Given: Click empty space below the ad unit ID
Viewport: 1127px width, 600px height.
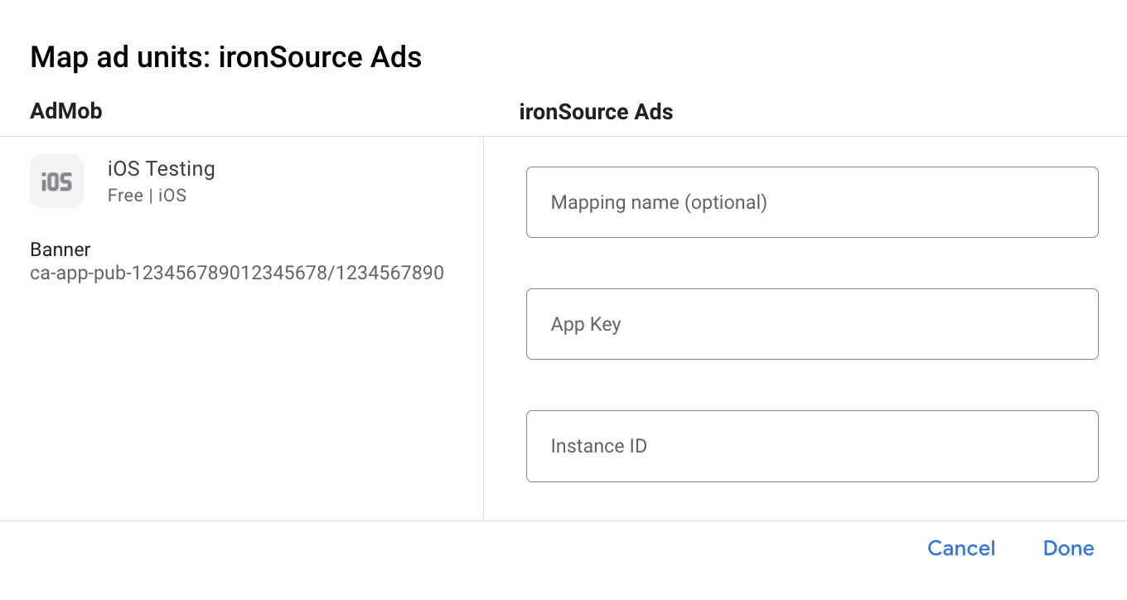Looking at the screenshot, I should click(x=240, y=398).
